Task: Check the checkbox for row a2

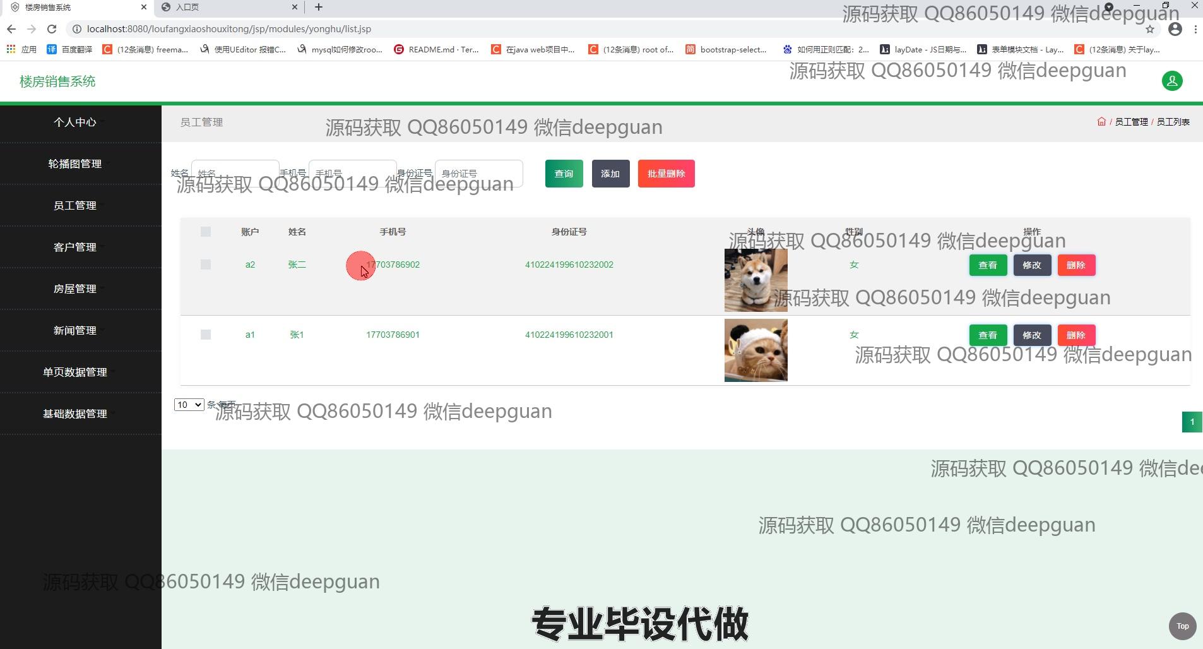Action: click(x=206, y=265)
